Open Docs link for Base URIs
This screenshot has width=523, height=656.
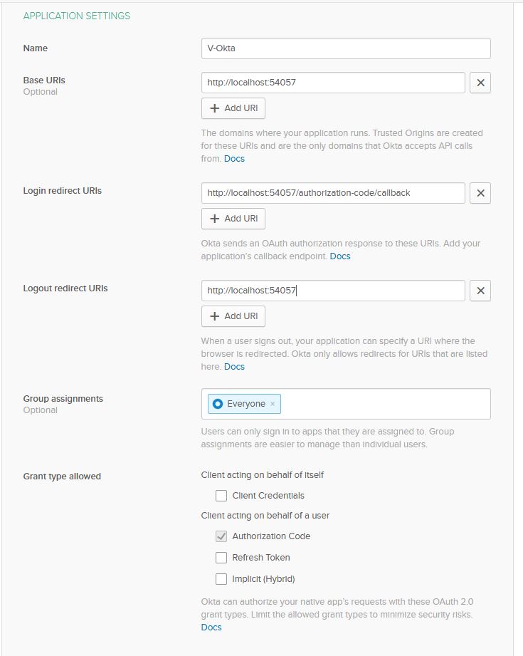234,159
